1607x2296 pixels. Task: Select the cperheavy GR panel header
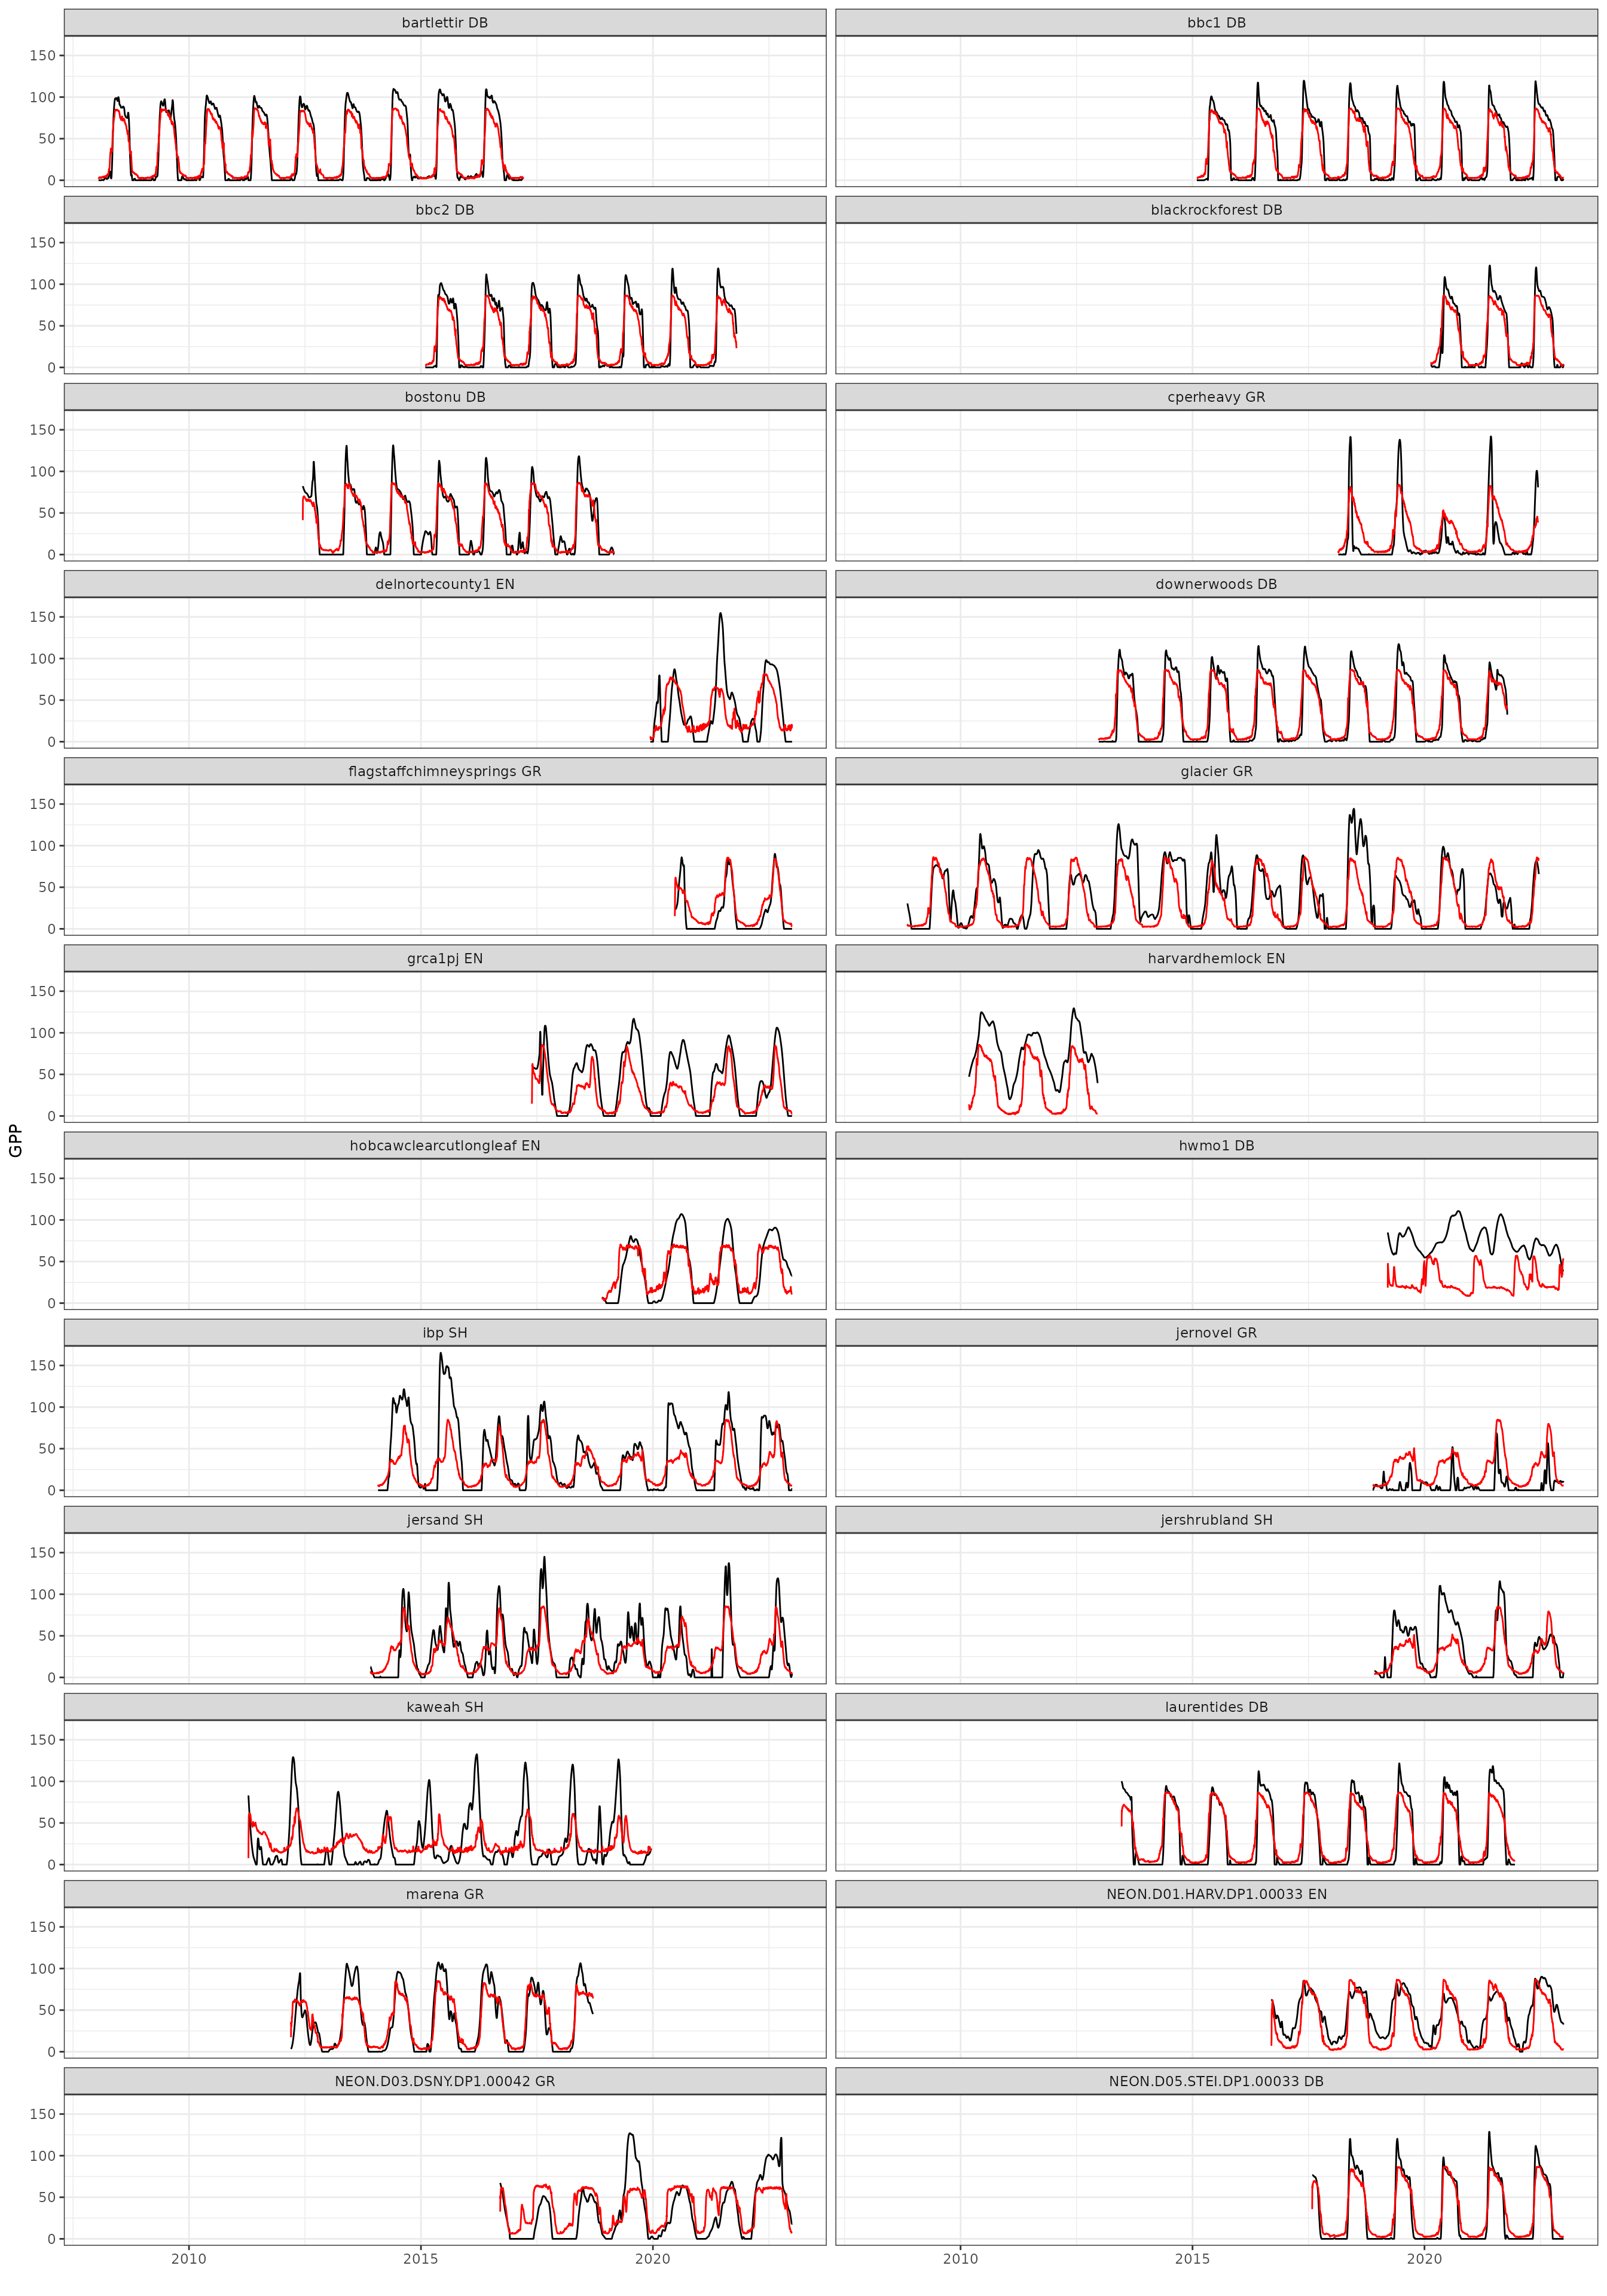click(x=1215, y=397)
